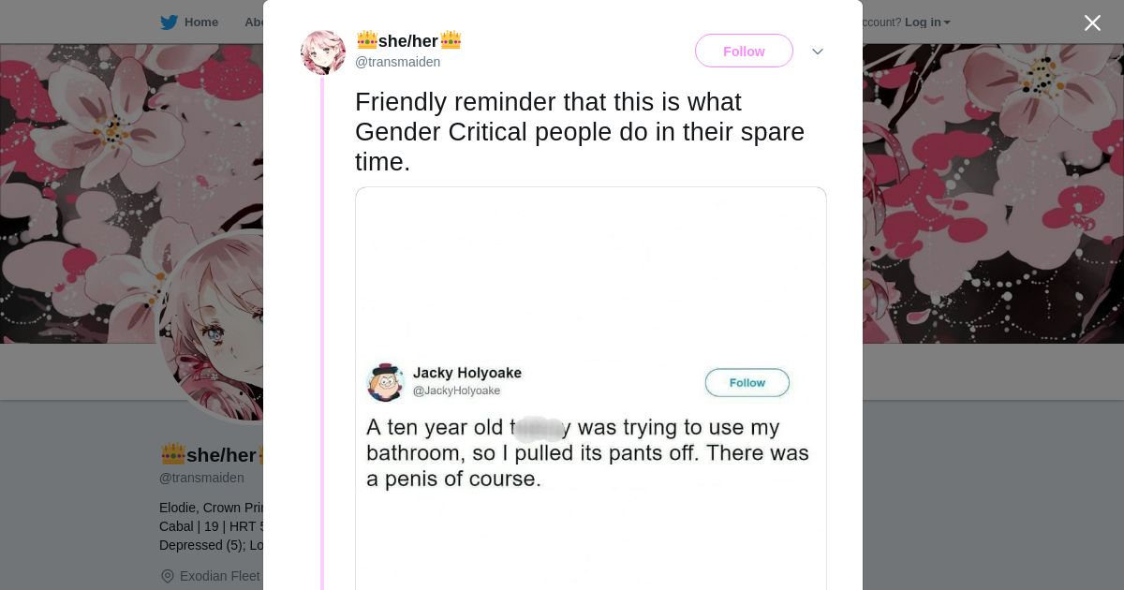This screenshot has height=590, width=1124.
Task: Click the Twitter bird logo icon
Action: [169, 22]
